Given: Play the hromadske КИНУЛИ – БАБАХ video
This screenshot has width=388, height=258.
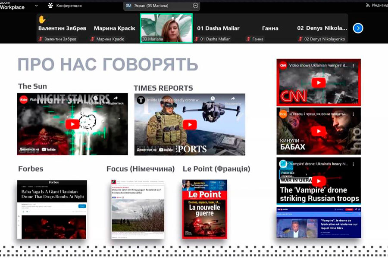Looking at the screenshot, I should click(x=319, y=131).
